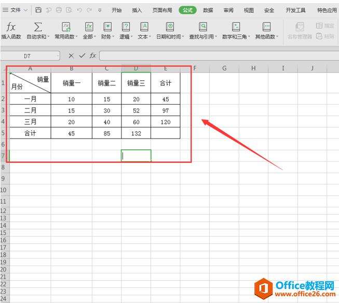Click the Name Box showing D7
The height and width of the screenshot is (303, 339).
point(27,56)
